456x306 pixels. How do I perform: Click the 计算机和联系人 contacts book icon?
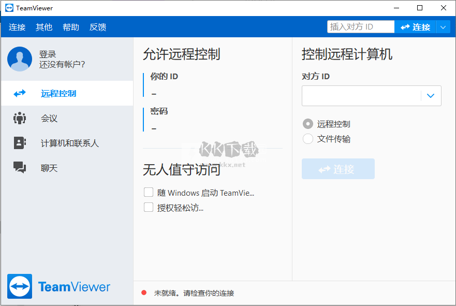coord(20,143)
